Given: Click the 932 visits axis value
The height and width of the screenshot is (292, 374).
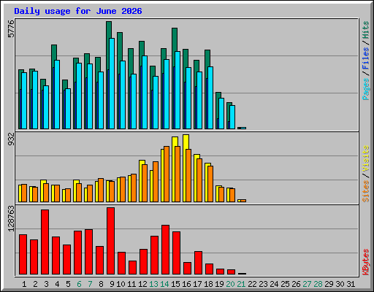Looking at the screenshot, I should [11, 139].
